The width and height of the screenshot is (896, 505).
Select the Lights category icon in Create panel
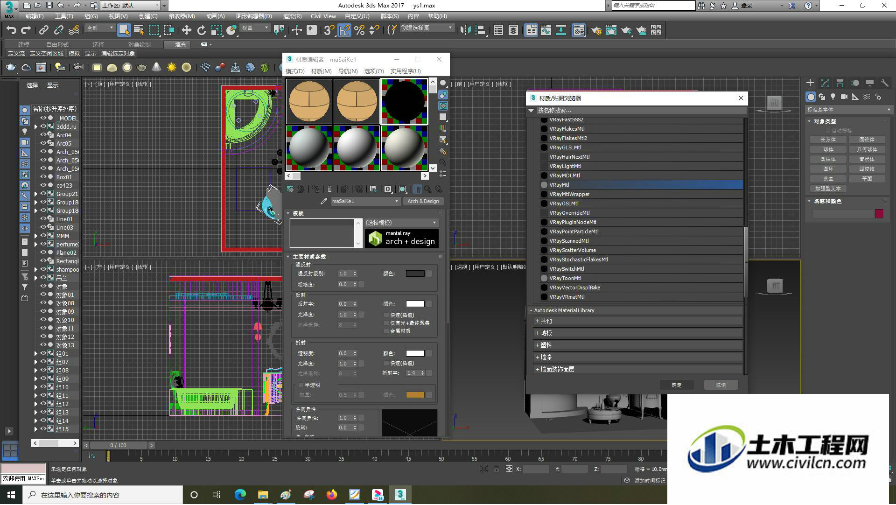(x=833, y=97)
